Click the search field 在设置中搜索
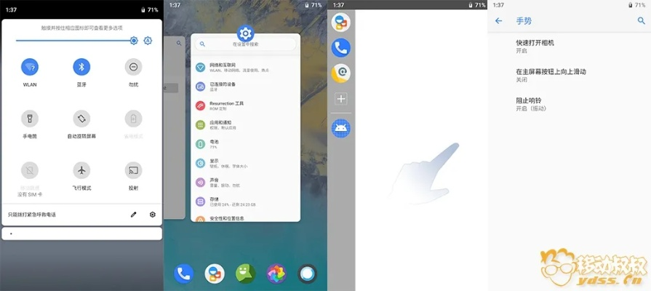Image resolution: width=651 pixels, height=291 pixels. [x=245, y=44]
